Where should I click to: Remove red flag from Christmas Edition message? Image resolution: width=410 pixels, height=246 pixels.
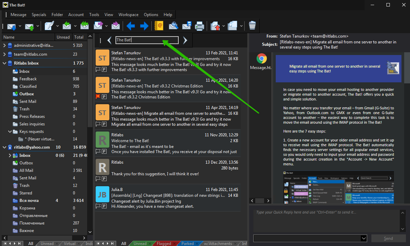[98, 97]
